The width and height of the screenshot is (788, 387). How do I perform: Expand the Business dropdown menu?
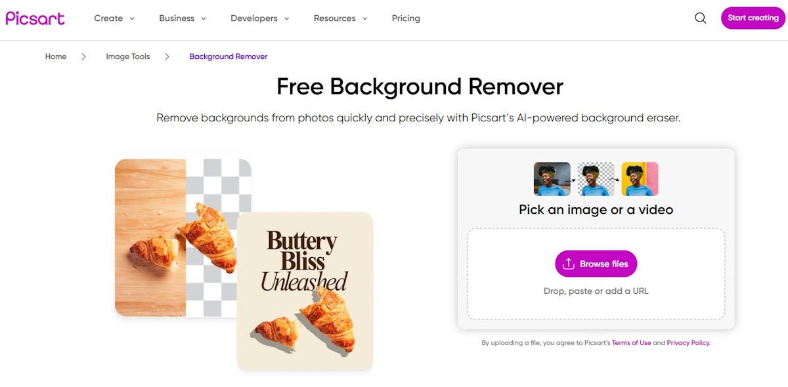[183, 18]
